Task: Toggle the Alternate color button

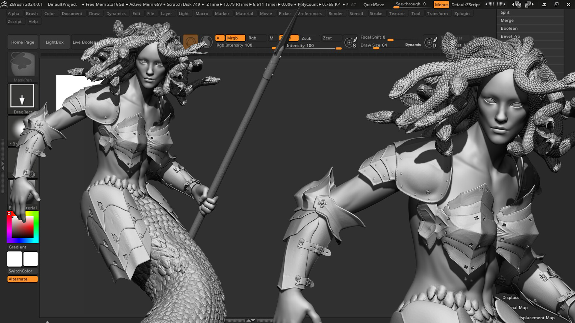Action: click(22, 279)
